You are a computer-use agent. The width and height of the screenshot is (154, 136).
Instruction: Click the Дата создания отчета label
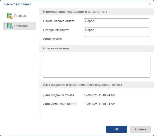(x=59, y=95)
